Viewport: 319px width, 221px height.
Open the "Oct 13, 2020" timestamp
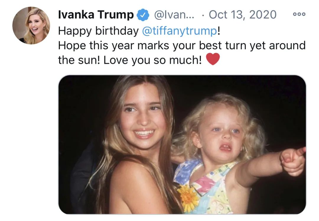pyautogui.click(x=242, y=14)
